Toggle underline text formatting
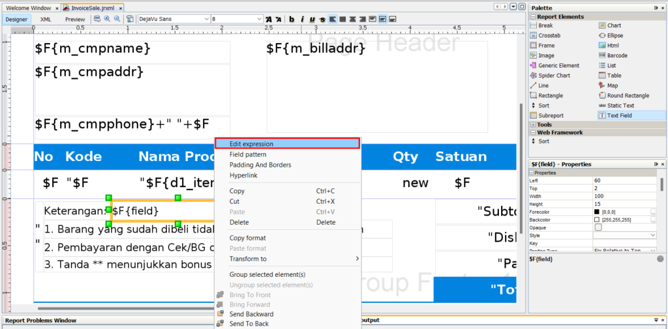The height and width of the screenshot is (329, 668). coord(312,19)
